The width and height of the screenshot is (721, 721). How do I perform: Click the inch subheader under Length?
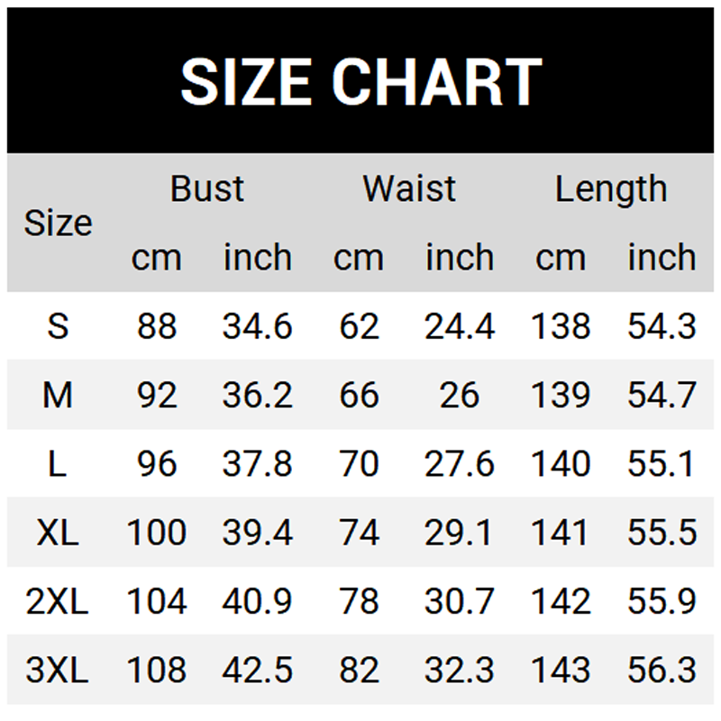point(662,258)
